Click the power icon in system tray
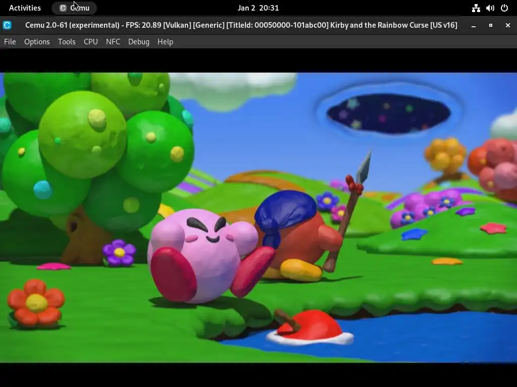The width and height of the screenshot is (517, 387). point(504,8)
